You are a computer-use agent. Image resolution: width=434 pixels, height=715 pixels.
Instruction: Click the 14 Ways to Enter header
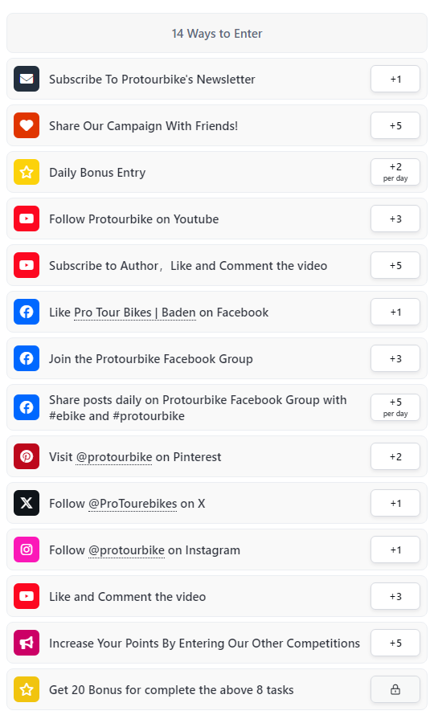(x=217, y=33)
